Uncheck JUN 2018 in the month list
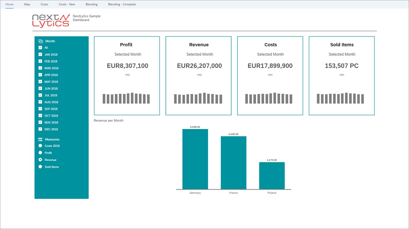This screenshot has width=409, height=229. [40, 88]
